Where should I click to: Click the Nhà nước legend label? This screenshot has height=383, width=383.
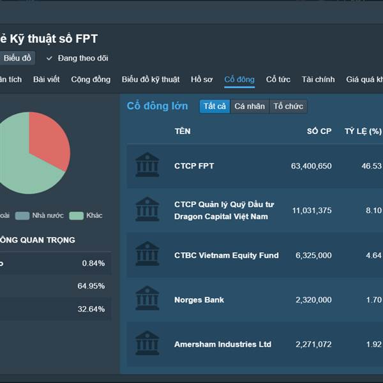[x=48, y=216]
